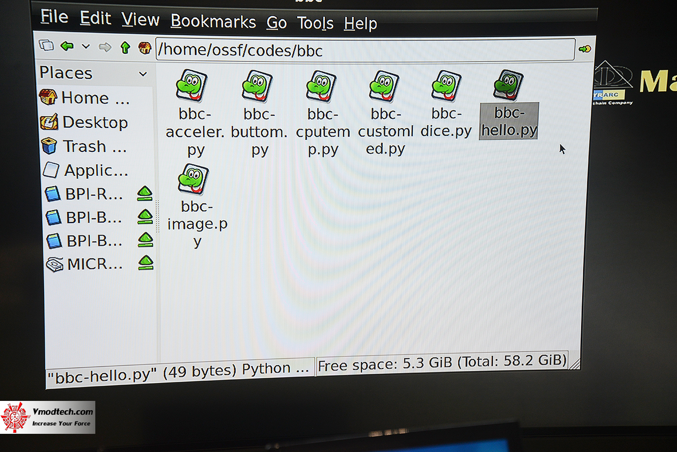Click the bbc-dice.py file name label
Screen dimensions: 677x452
(446, 122)
